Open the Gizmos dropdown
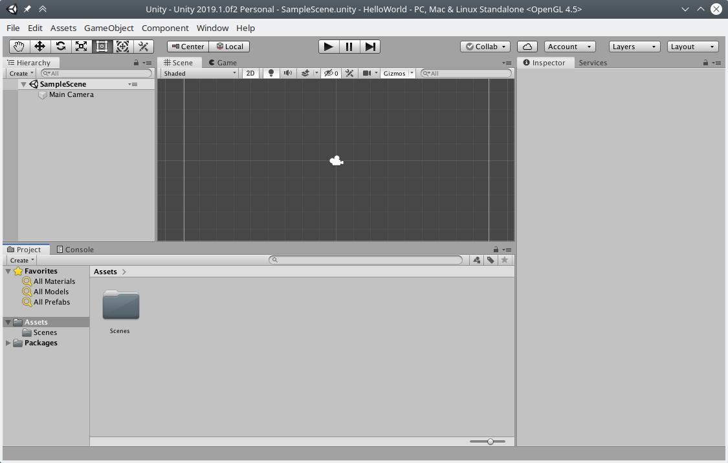The image size is (728, 463). pyautogui.click(x=395, y=73)
